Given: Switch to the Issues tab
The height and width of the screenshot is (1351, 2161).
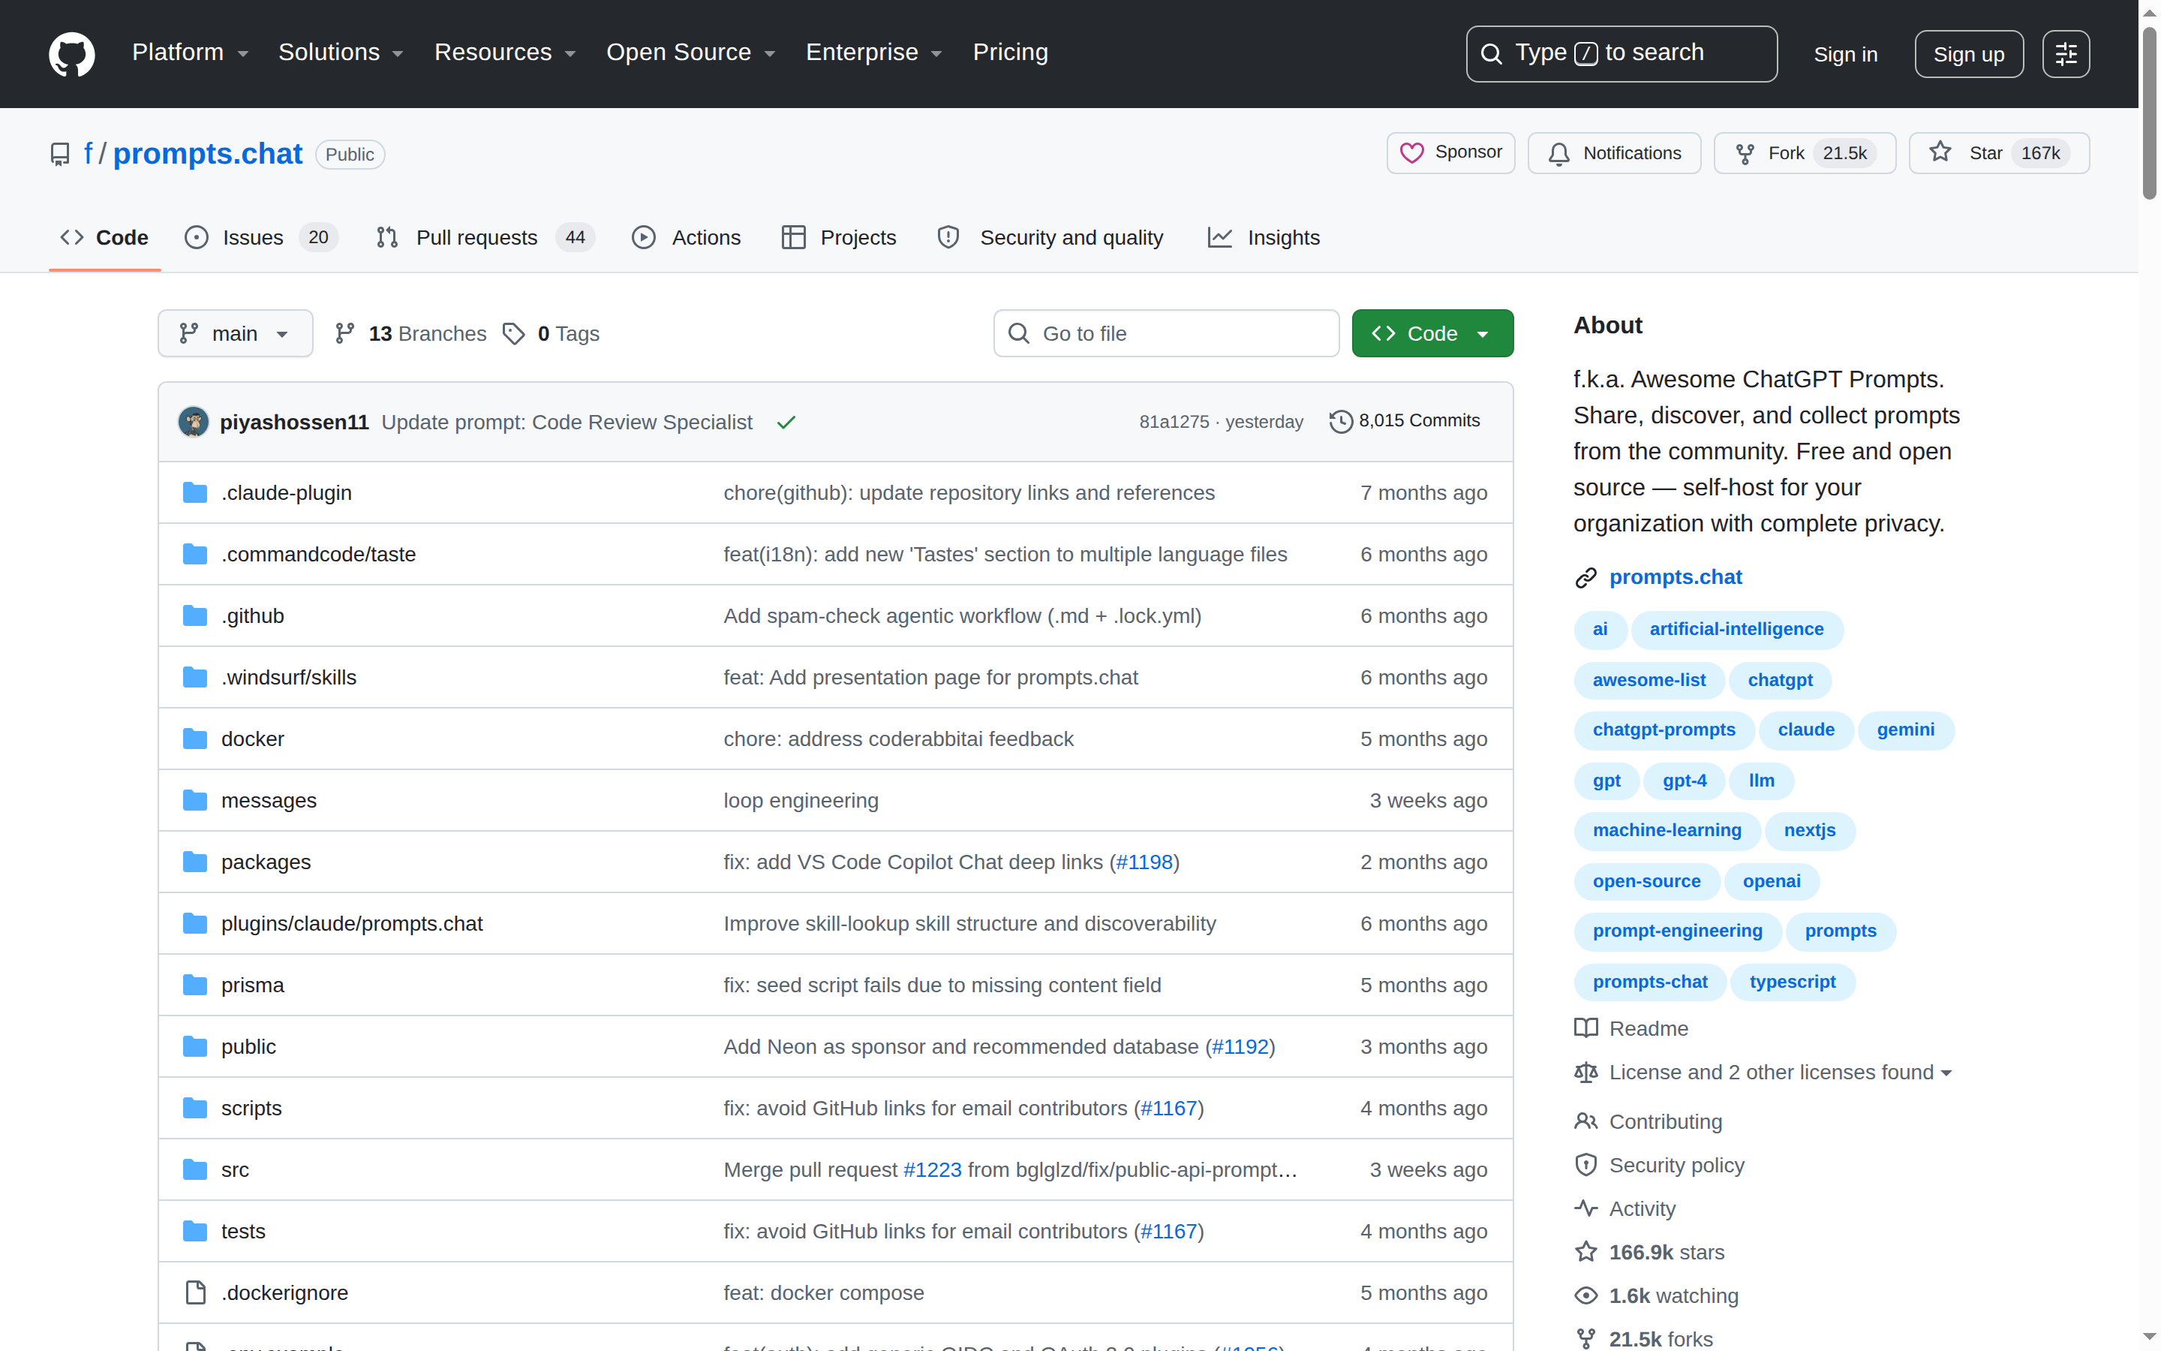Looking at the screenshot, I should pyautogui.click(x=261, y=238).
